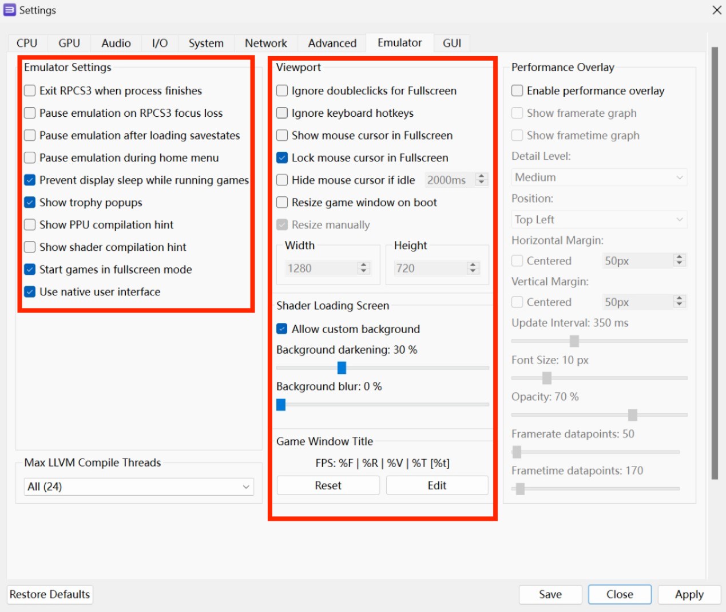The height and width of the screenshot is (612, 726).
Task: Open the GPU settings tab
Action: [69, 43]
